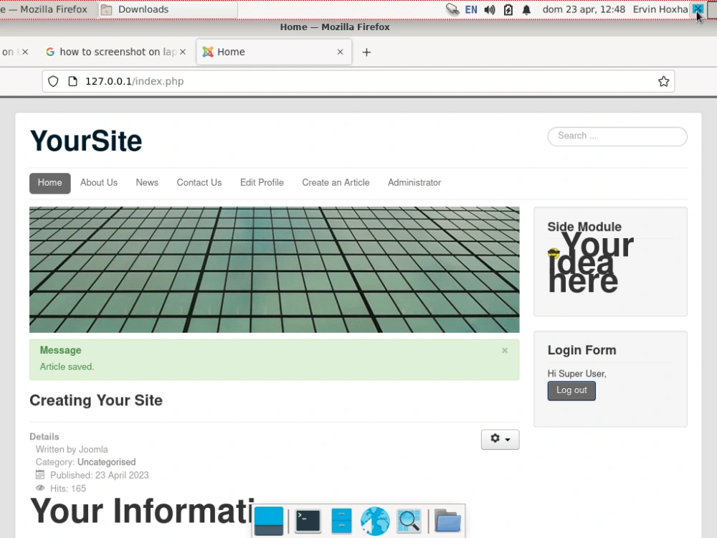The image size is (717, 538).
Task: Focus the site Search field
Action: (x=617, y=136)
